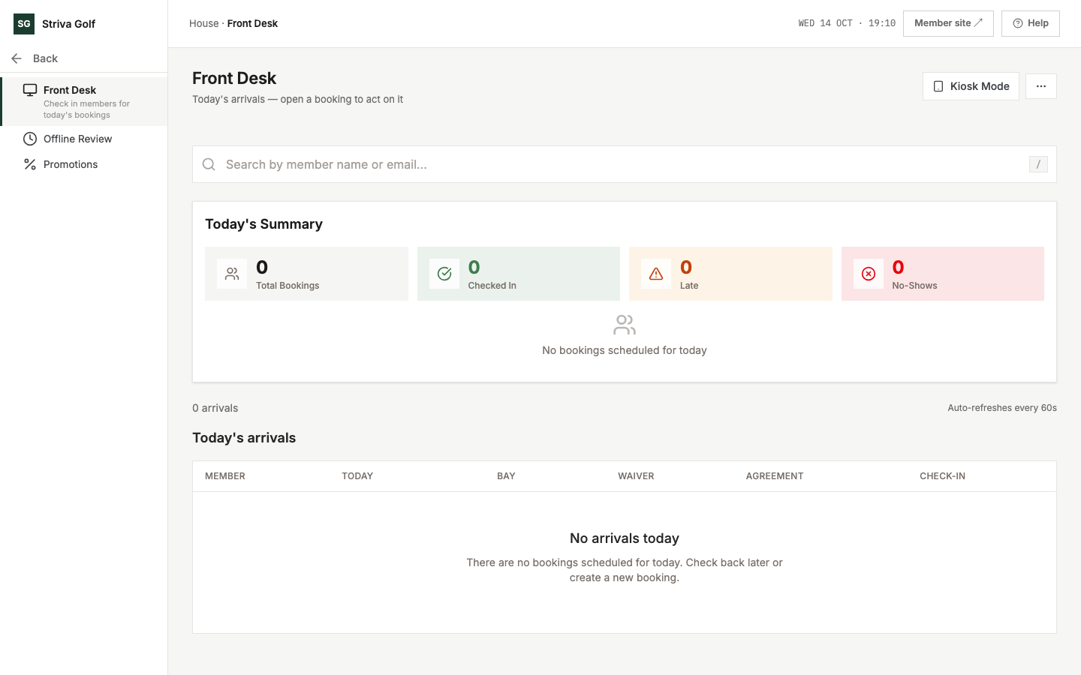Click the Back arrow icon
The height and width of the screenshot is (675, 1081).
17,58
